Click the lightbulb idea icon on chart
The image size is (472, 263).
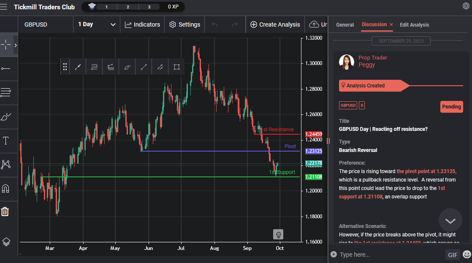point(279,234)
